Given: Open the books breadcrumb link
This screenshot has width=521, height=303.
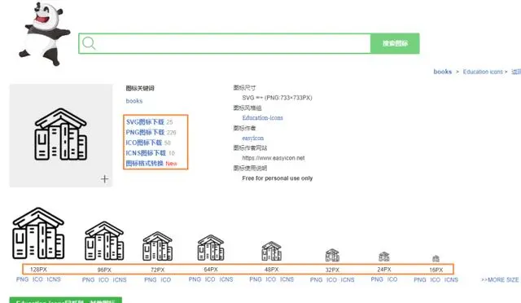Looking at the screenshot, I should 443,72.
